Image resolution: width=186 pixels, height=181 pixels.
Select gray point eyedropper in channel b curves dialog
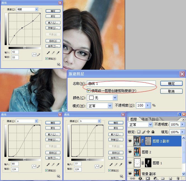coord(116,164)
